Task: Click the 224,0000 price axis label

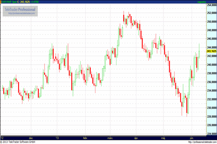Action: (x=211, y=134)
